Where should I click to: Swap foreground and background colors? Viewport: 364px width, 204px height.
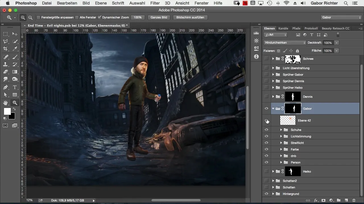pyautogui.click(x=14, y=109)
